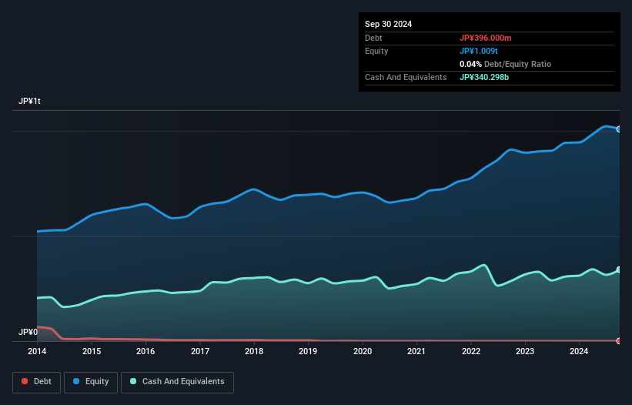Image resolution: width=632 pixels, height=405 pixels.
Task: Click the red Debt legend dot
Action: click(25, 381)
